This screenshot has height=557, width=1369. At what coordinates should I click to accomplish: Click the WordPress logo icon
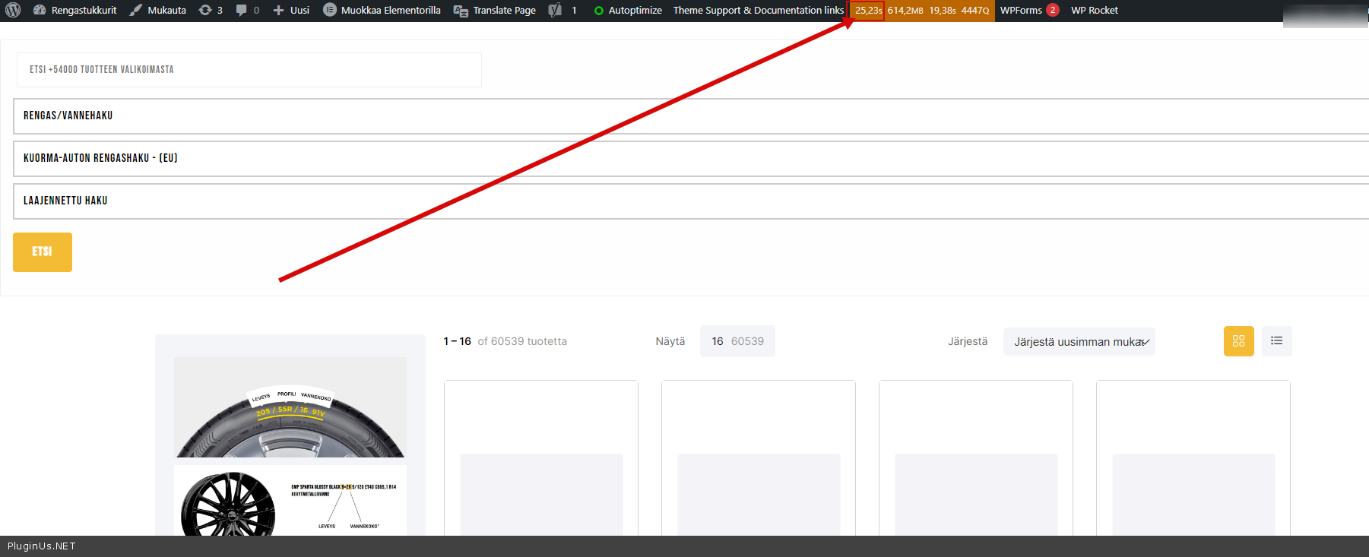(x=13, y=11)
